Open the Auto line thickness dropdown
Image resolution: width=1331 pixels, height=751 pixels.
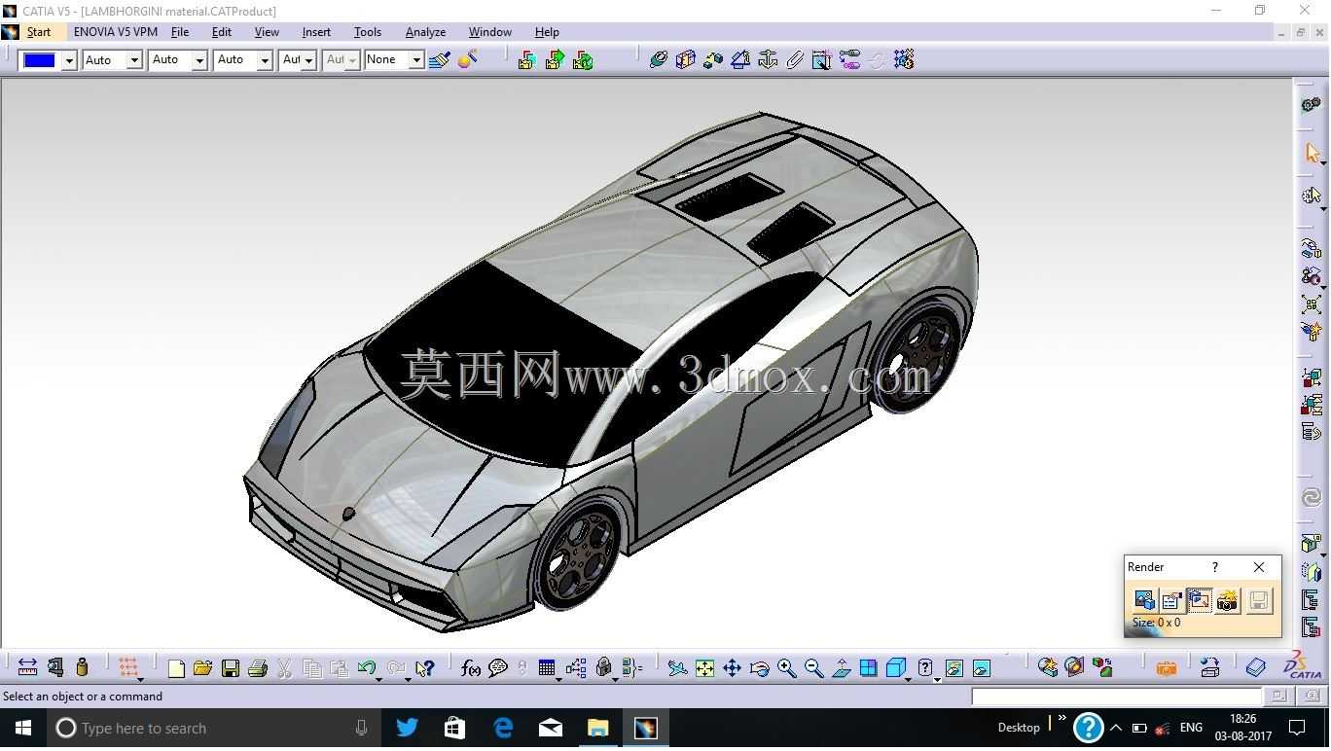pyautogui.click(x=199, y=60)
